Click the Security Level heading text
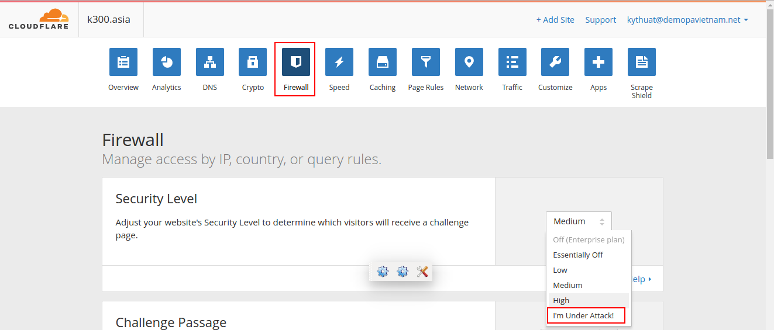Screen dimensions: 774x330 (156, 199)
